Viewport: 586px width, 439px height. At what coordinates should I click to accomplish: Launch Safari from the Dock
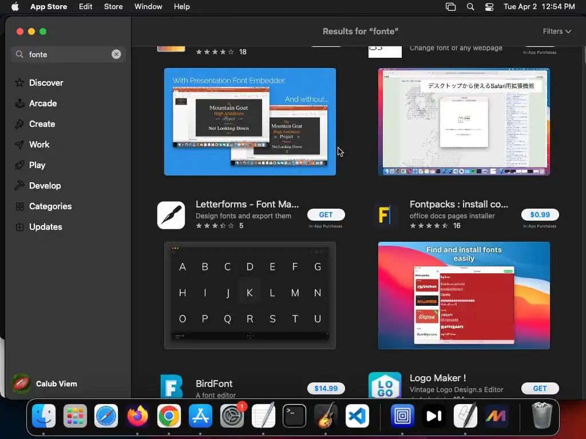click(106, 416)
